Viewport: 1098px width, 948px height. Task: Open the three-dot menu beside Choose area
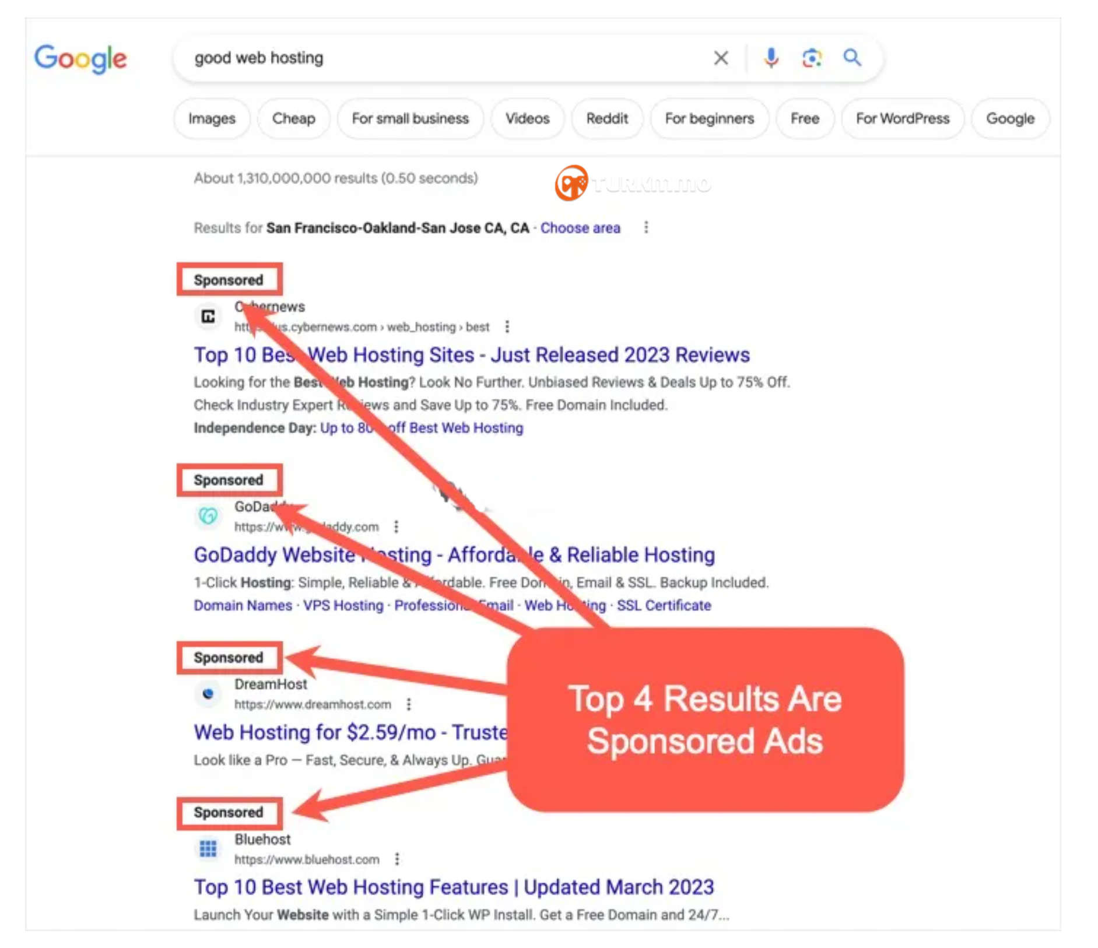[x=646, y=227]
